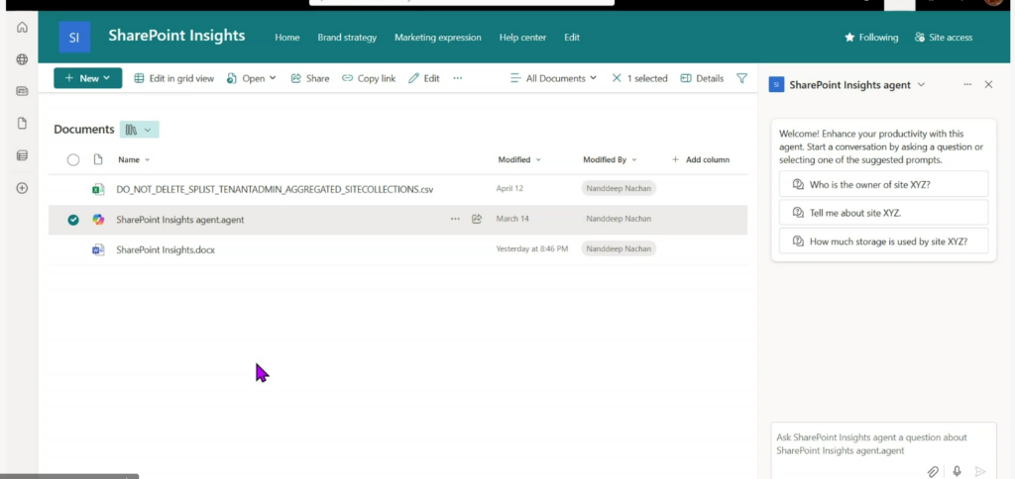This screenshot has height=479, width=1015.
Task: Click Nanddeep Nachan on the csv row
Action: [x=619, y=189]
